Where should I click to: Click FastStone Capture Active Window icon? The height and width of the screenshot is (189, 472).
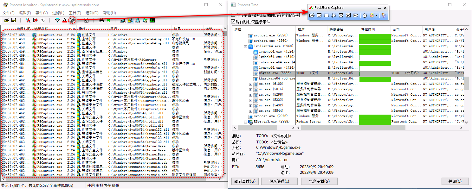319,15
